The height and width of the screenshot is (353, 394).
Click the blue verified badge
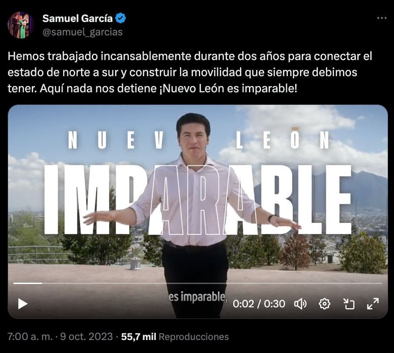tap(120, 18)
